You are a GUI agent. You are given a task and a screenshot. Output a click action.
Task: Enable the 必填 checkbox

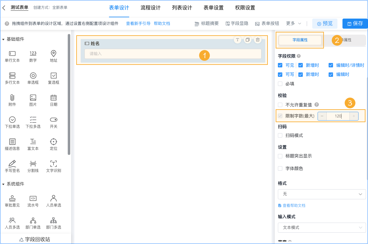tap(280, 83)
